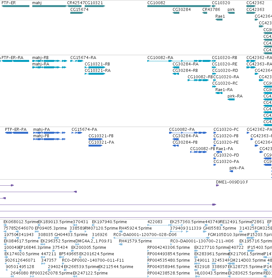
Task: Select EST EK068012.5prime
Action: [x=21, y=222]
